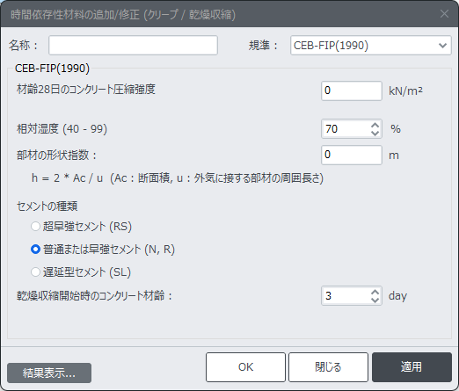Click the 超早強セメント (RS) label text

click(x=87, y=227)
